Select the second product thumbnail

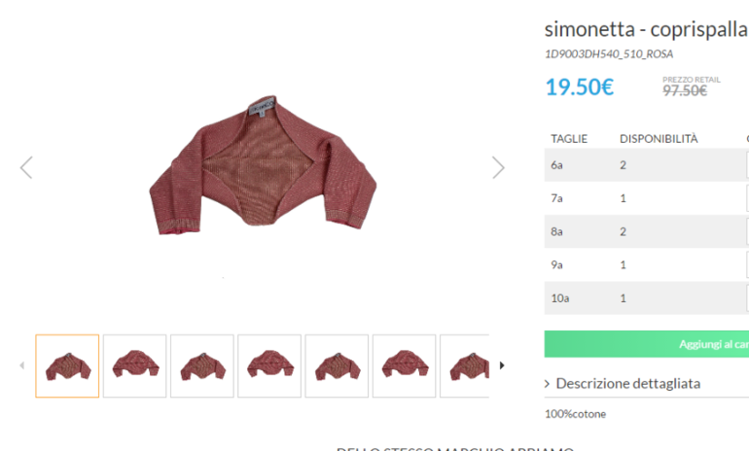pyautogui.click(x=134, y=365)
